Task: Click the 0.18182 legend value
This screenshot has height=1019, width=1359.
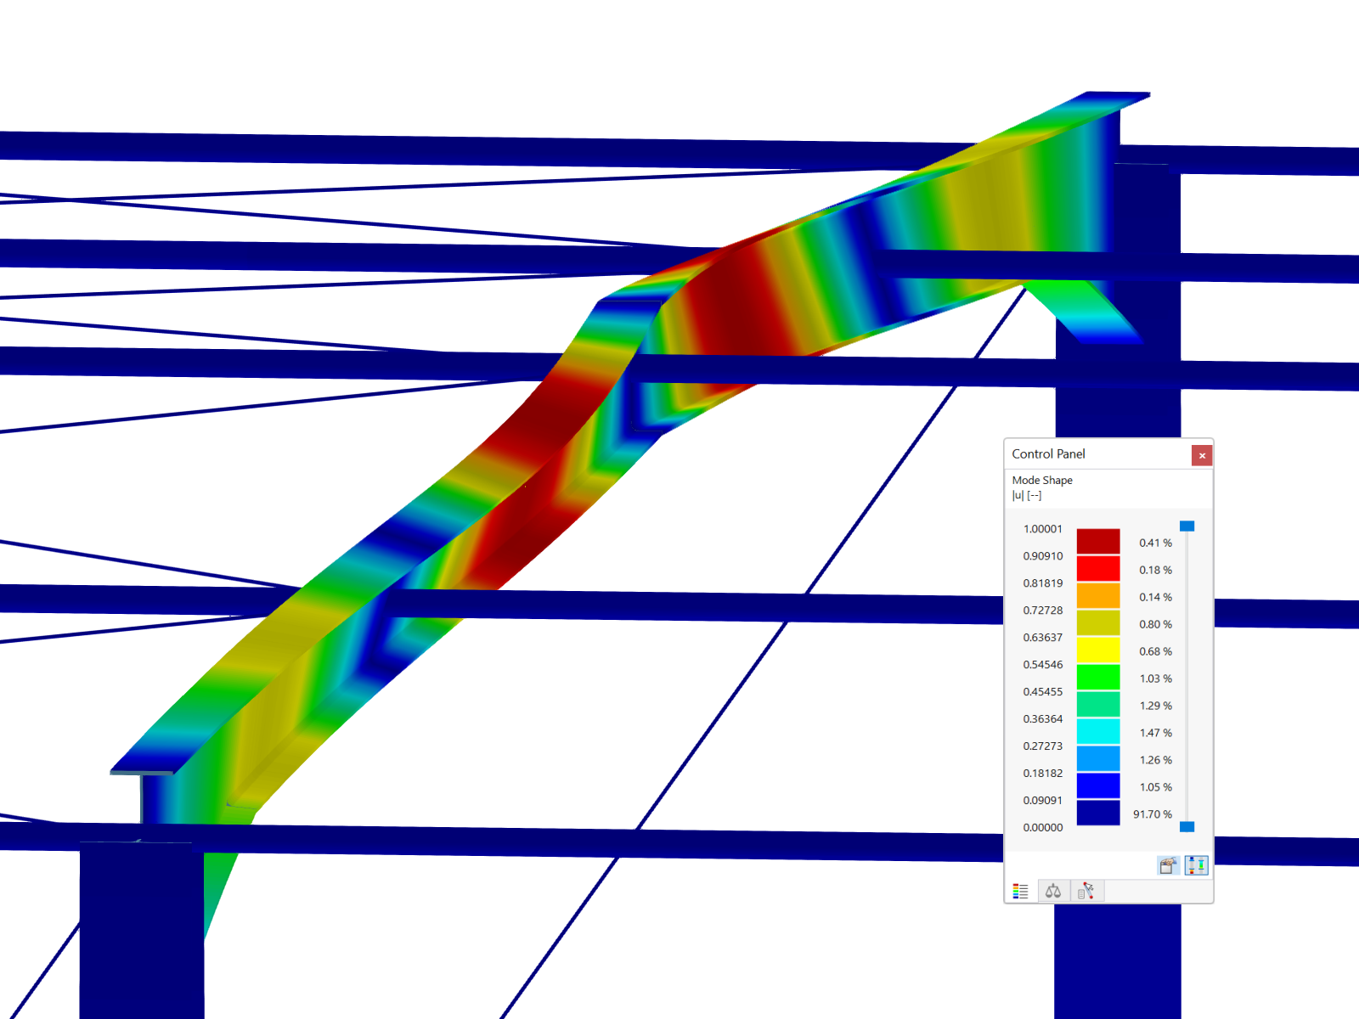Action: pyautogui.click(x=1043, y=774)
